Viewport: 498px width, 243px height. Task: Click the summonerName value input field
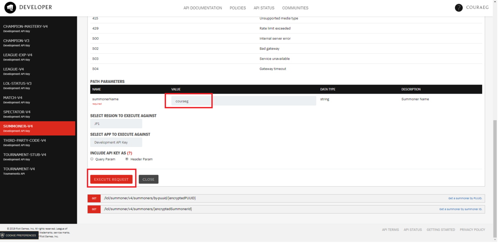pyautogui.click(x=244, y=101)
